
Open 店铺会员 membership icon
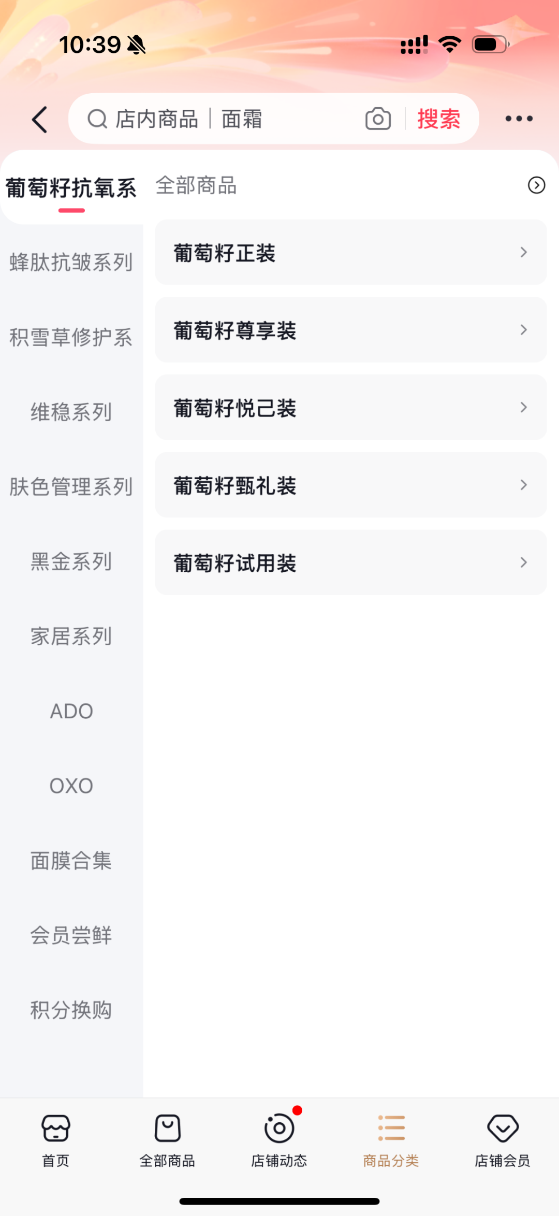click(x=503, y=1128)
